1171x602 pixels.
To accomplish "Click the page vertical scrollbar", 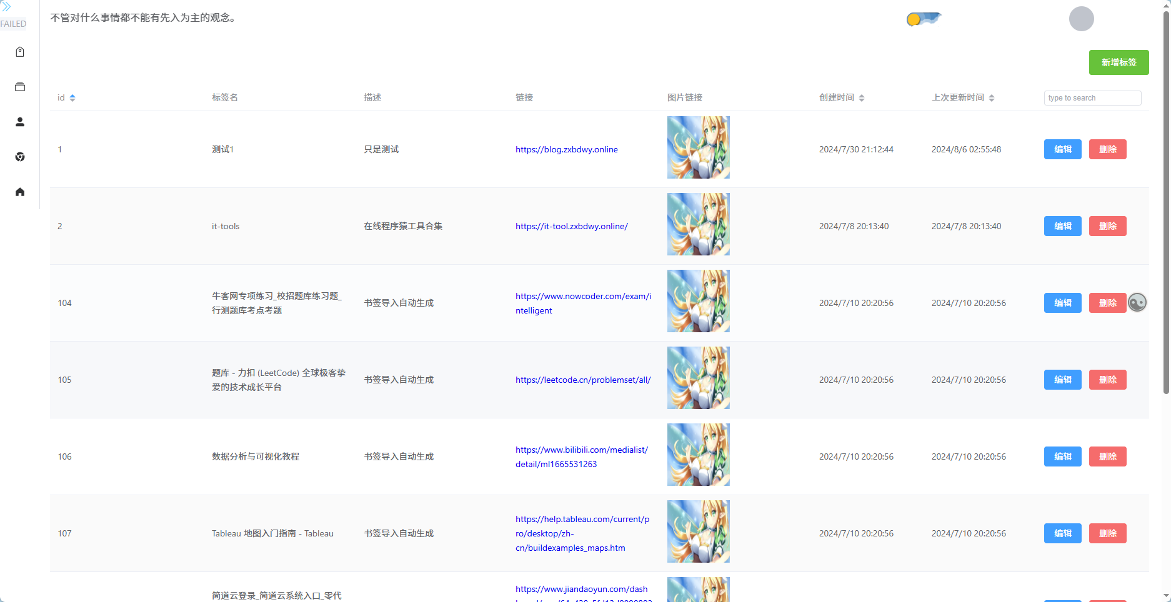I will [1166, 203].
